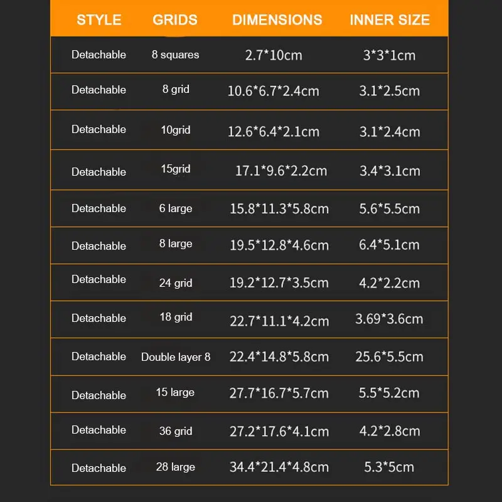Click the INNER SIZE column header

[x=389, y=20]
